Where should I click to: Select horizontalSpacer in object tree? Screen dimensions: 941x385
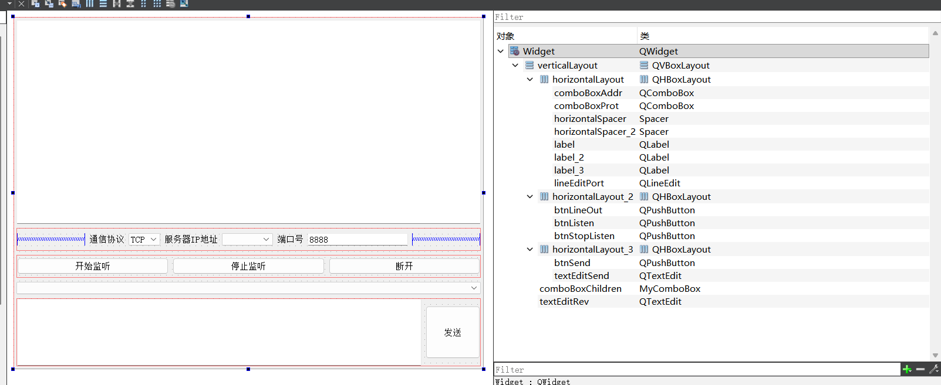590,118
